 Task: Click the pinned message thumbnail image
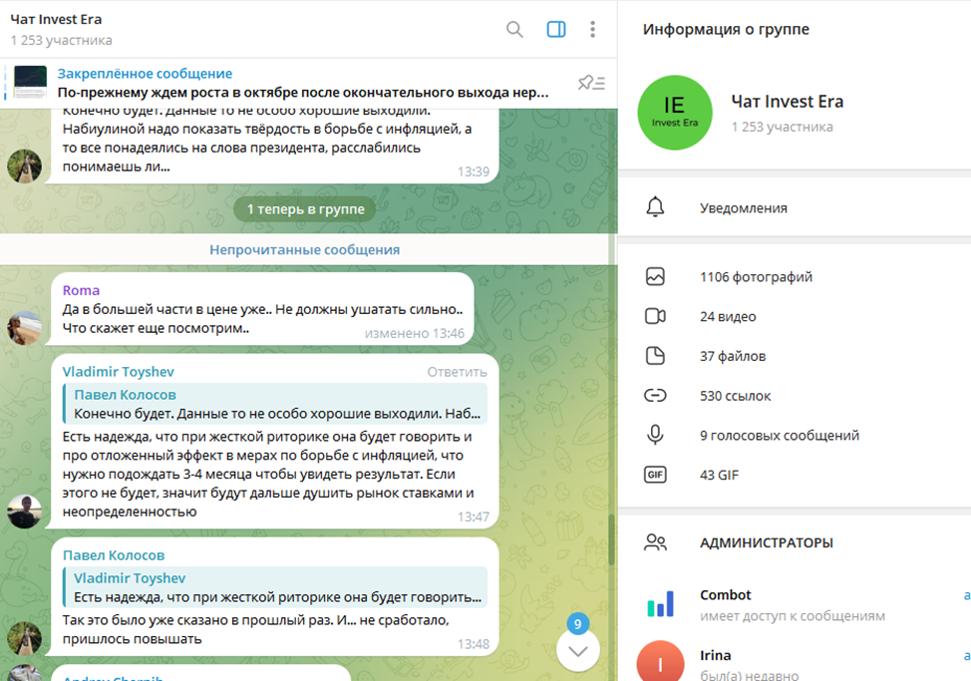click(x=30, y=82)
